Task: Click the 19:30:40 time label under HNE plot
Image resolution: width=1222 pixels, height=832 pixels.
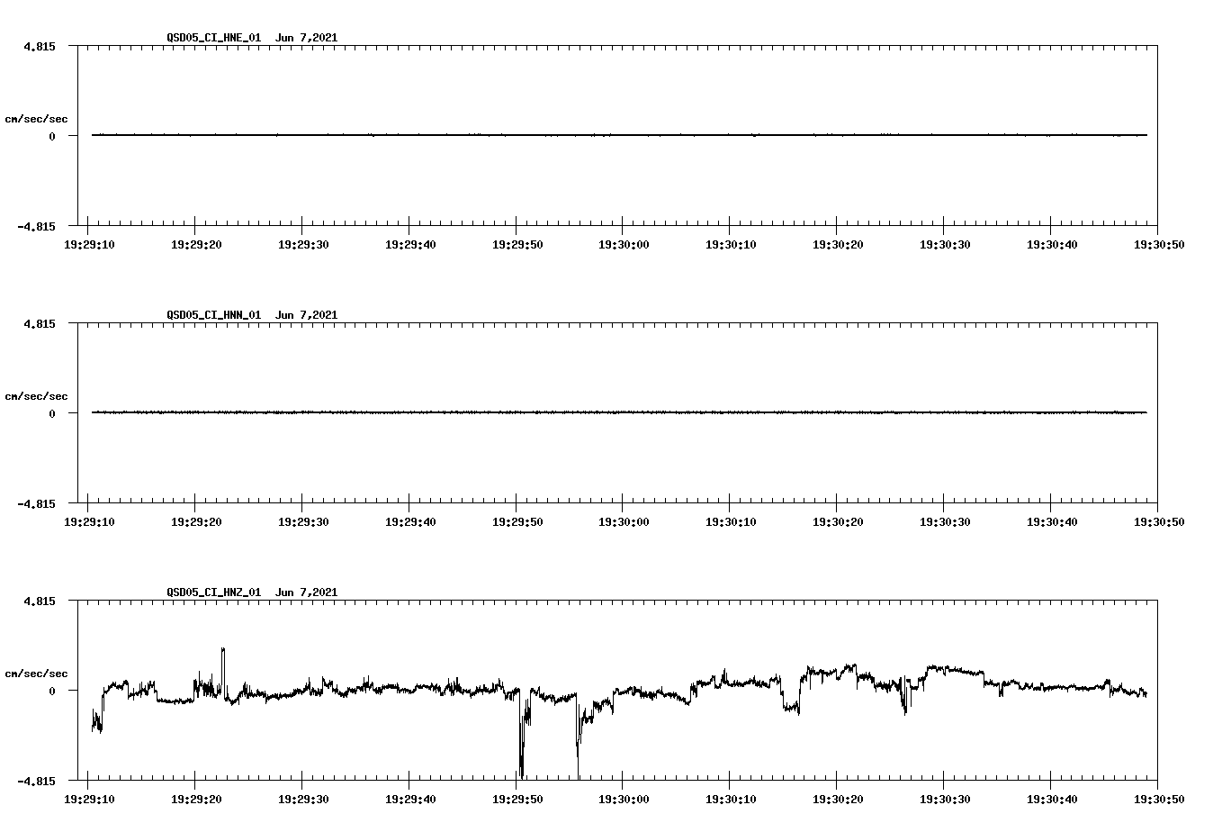Action: coord(1051,244)
